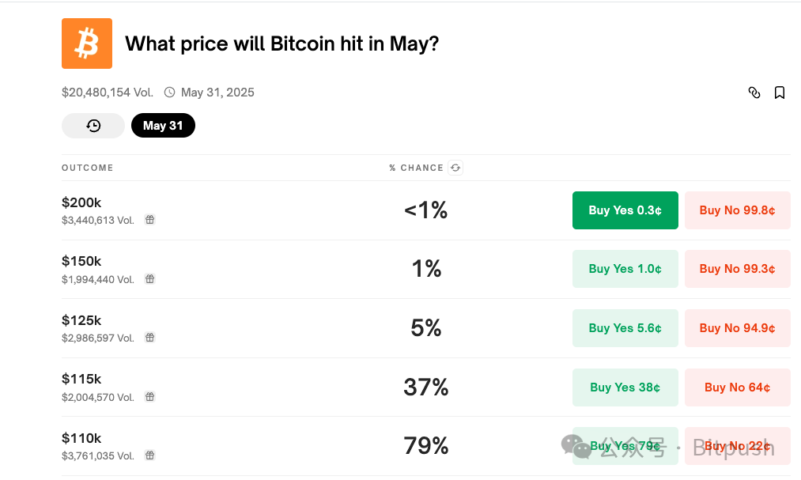Screen dimensions: 801x480
Task: Click the gift rewards icon on the $150k row
Action: pyautogui.click(x=149, y=279)
